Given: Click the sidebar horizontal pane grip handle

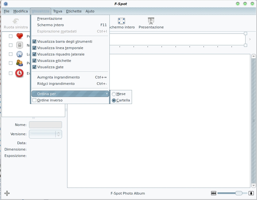Looking at the screenshot, I should click(x=33, y=118).
